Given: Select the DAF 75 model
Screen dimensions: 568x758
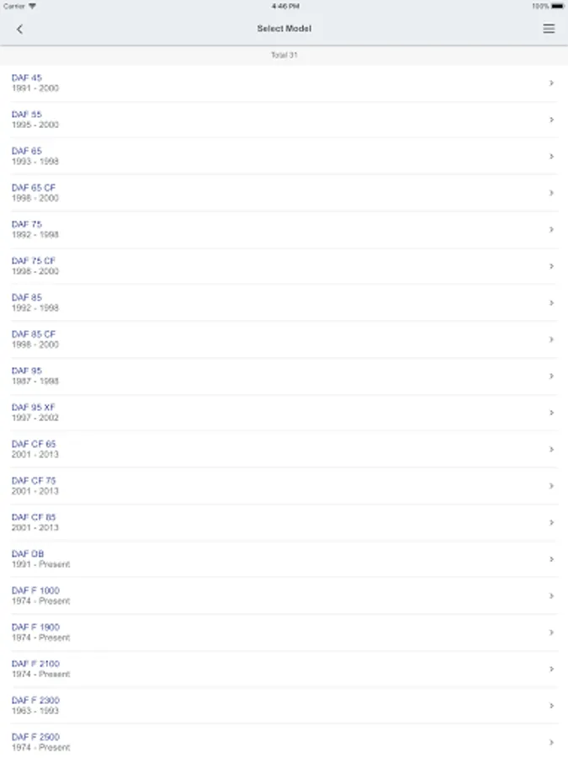Looking at the screenshot, I should point(284,230).
